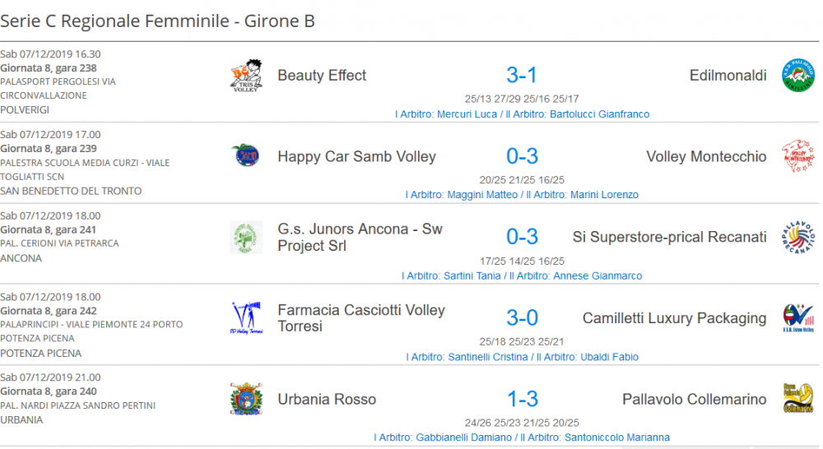Click the Volley Montecchio red logo
This screenshot has height=449, width=823.
(x=797, y=156)
